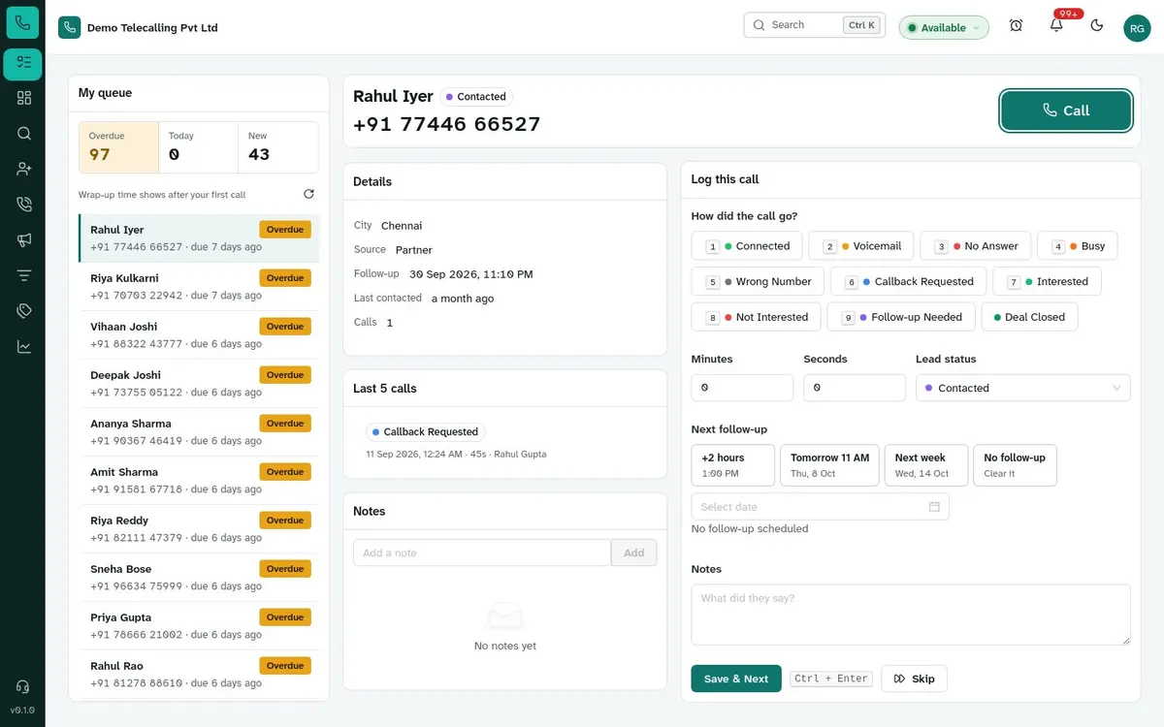Click the calendar icon in Select date field

point(934,507)
